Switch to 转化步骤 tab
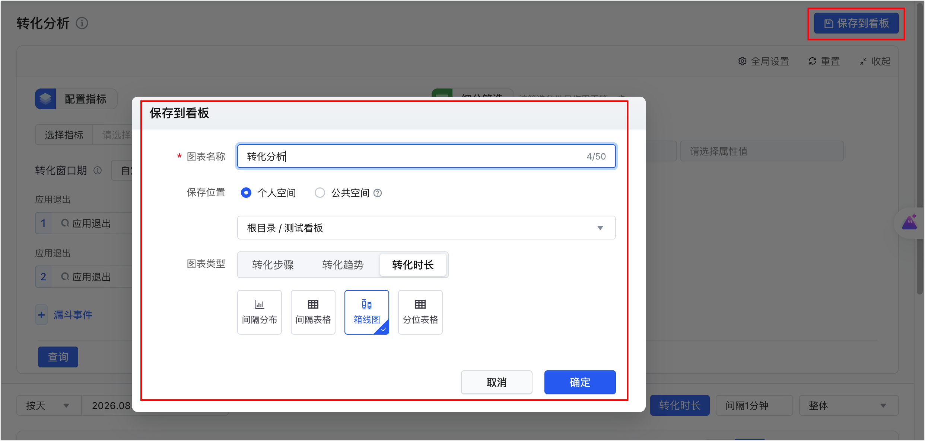925x441 pixels. 273,265
